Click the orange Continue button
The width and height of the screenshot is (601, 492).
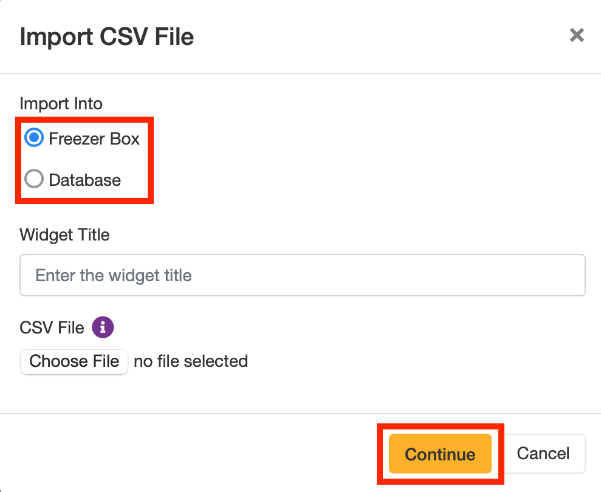[x=440, y=454]
